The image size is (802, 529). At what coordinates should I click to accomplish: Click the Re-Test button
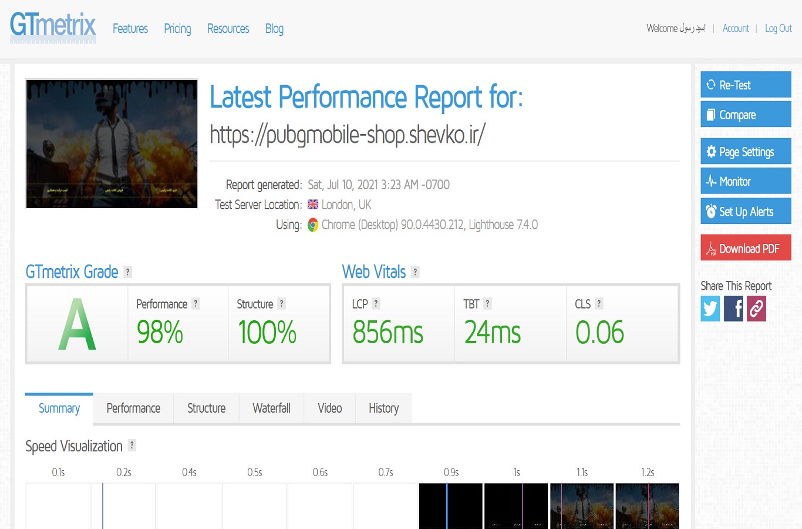click(746, 85)
